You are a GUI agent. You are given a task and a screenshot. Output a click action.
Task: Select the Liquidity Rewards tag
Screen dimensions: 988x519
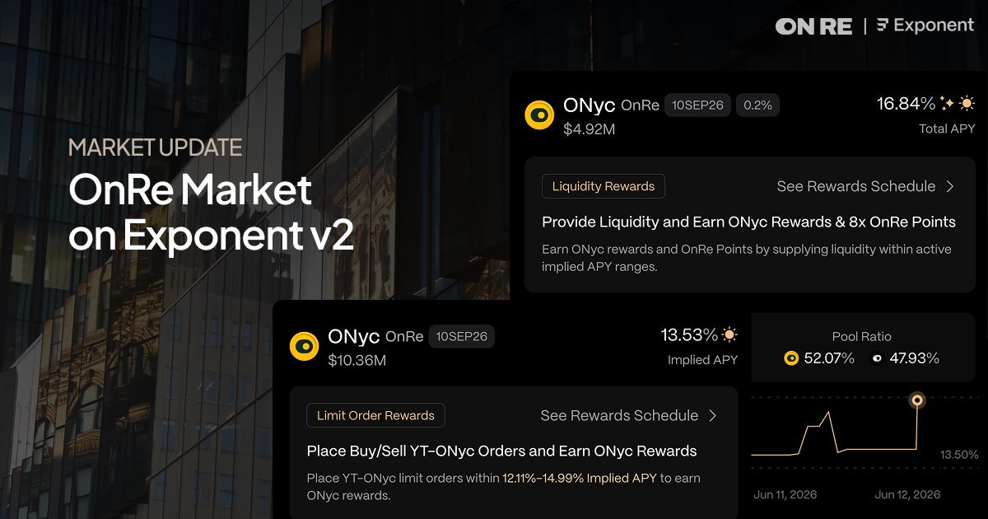tap(604, 186)
